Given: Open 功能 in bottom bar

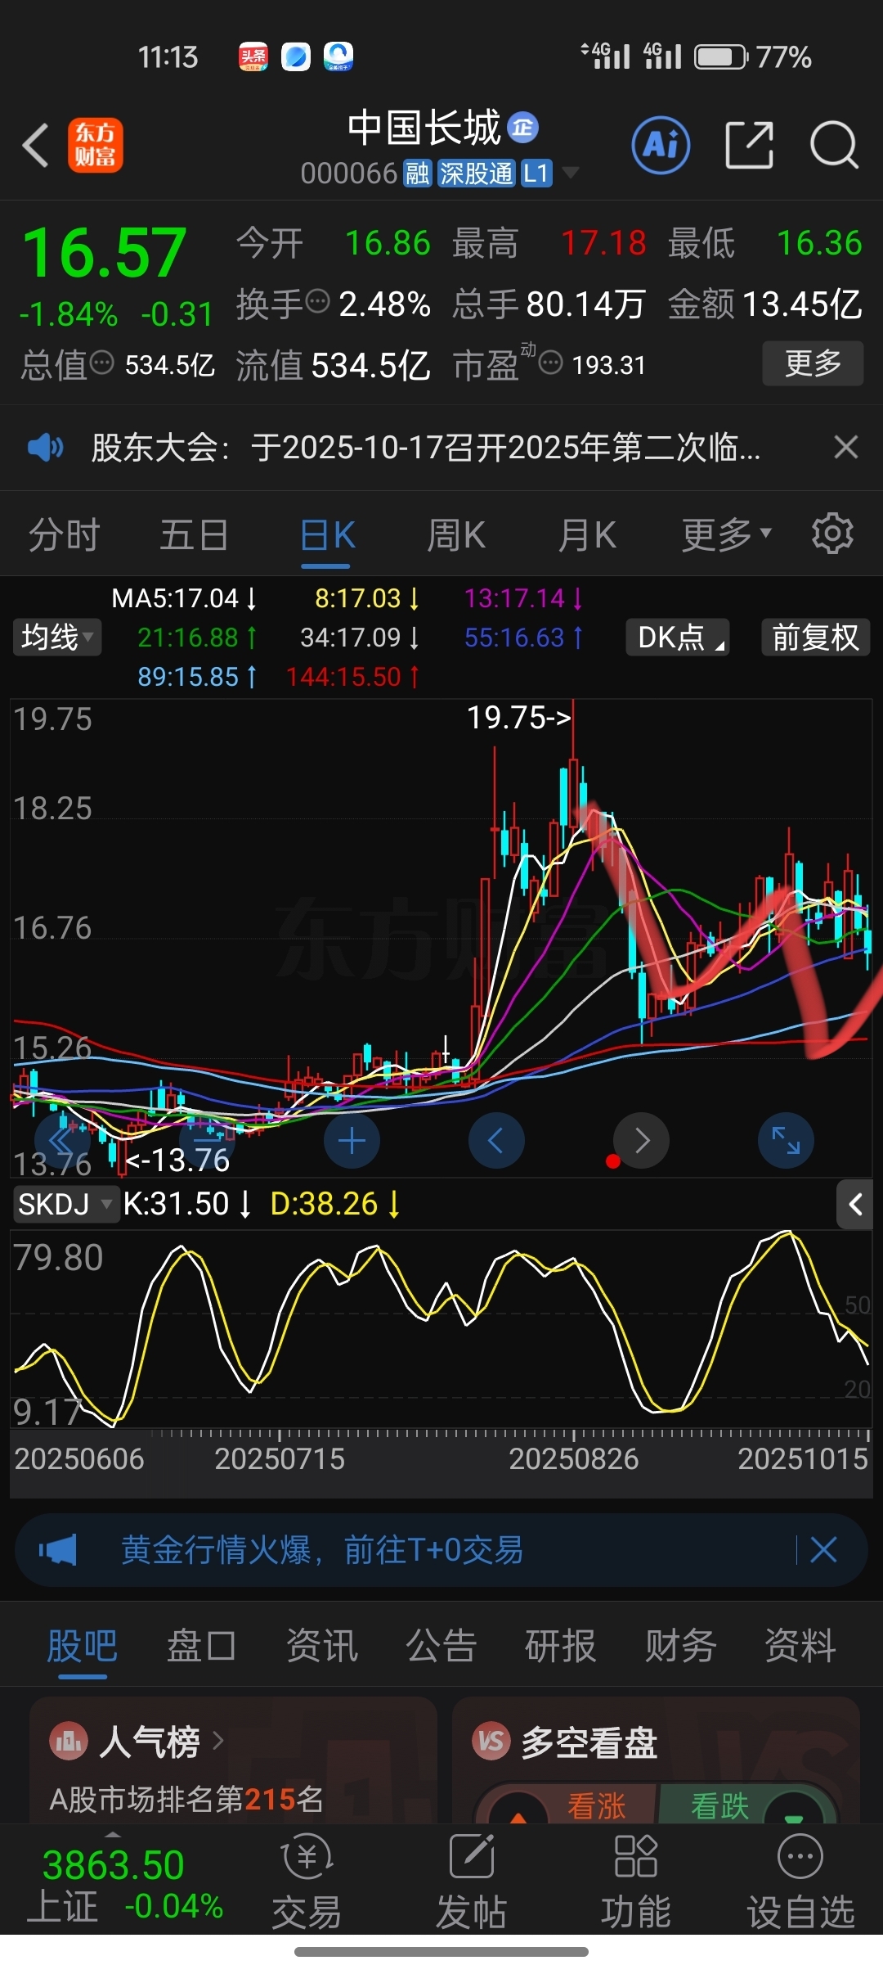Looking at the screenshot, I should pyautogui.click(x=636, y=1882).
